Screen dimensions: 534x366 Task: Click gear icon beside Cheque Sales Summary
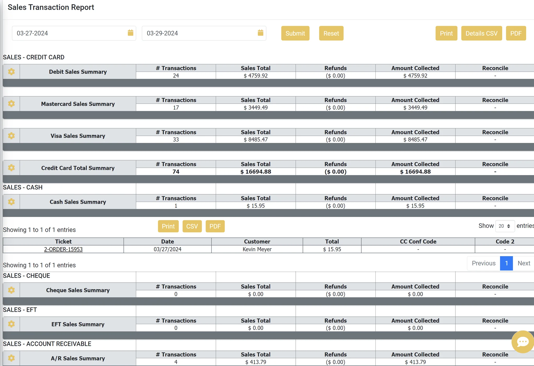click(11, 290)
